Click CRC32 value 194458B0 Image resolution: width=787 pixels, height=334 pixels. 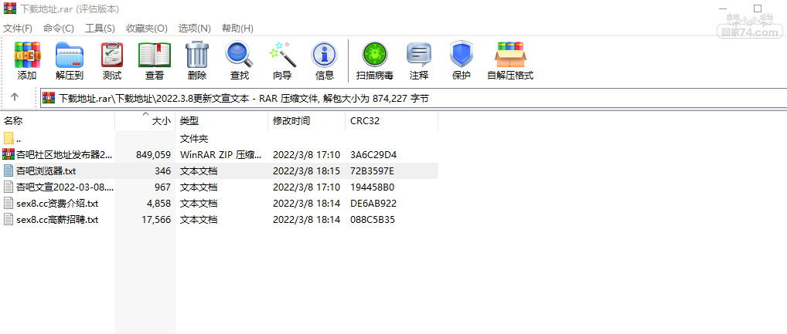373,187
